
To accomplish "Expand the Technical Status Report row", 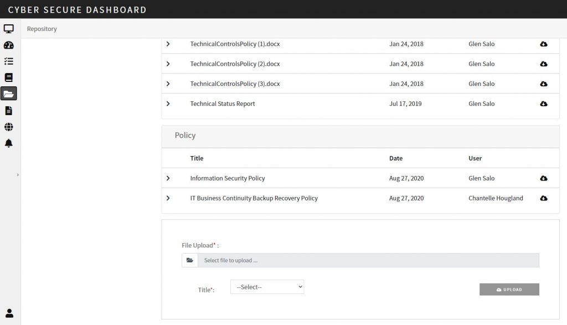I will pos(168,104).
